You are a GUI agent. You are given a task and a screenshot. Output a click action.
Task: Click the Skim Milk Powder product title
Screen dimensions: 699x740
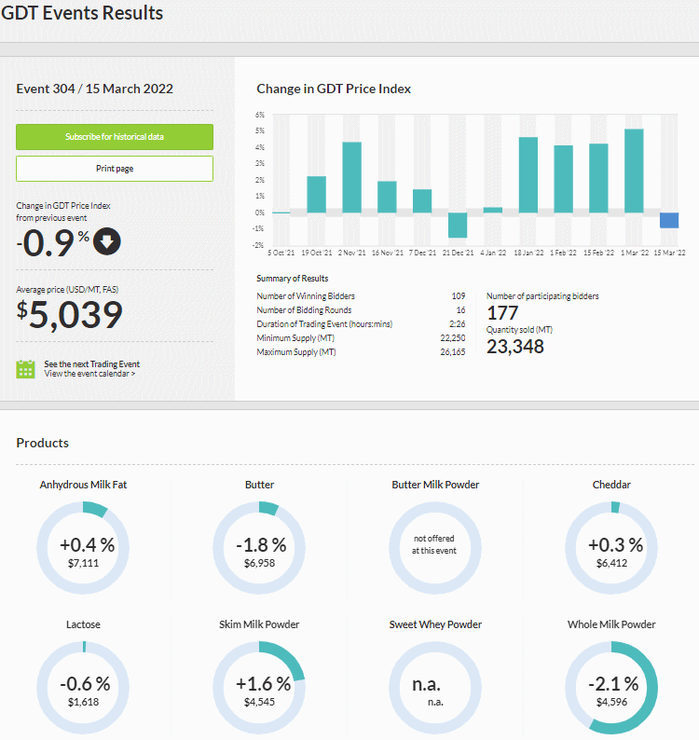pos(259,624)
